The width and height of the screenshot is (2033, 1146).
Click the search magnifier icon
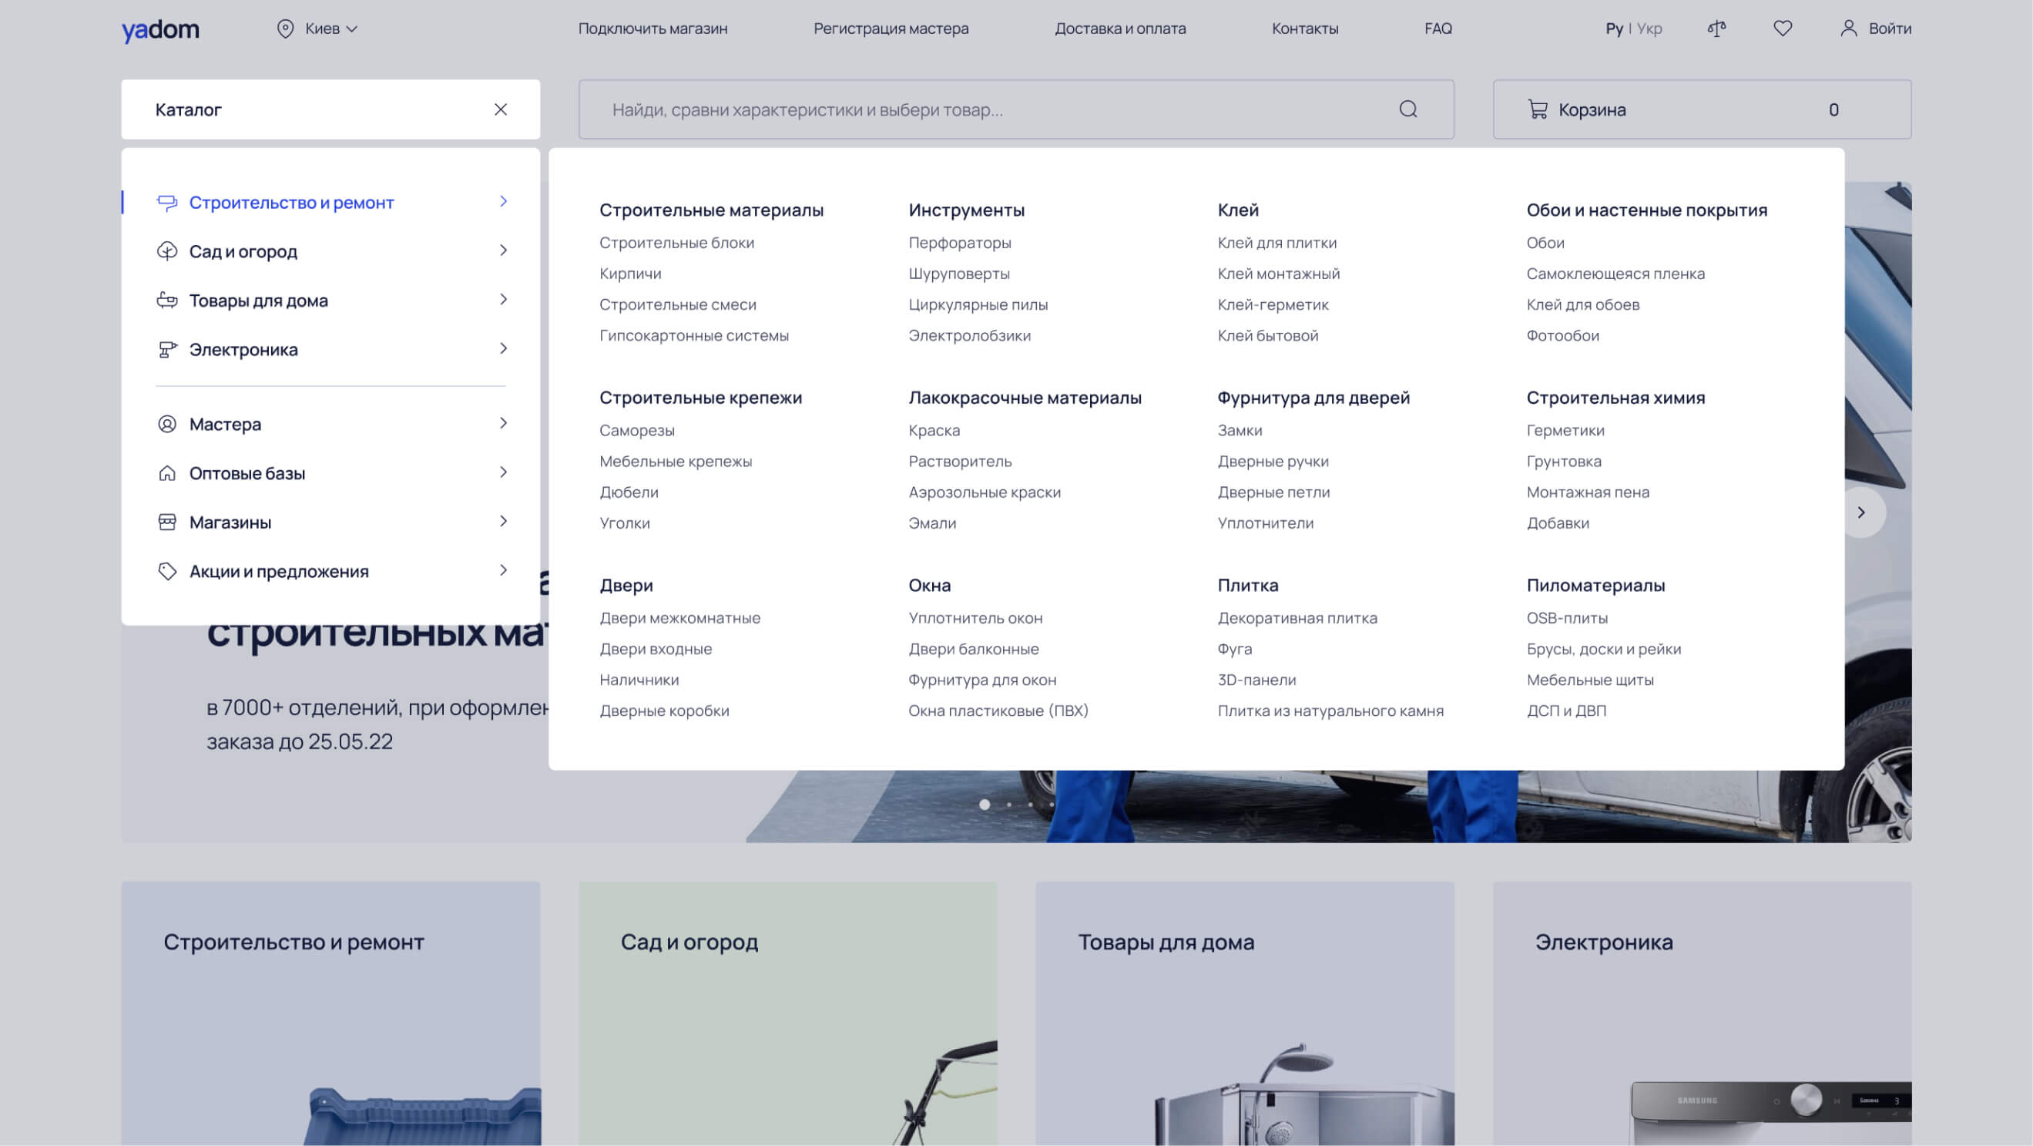pos(1408,109)
